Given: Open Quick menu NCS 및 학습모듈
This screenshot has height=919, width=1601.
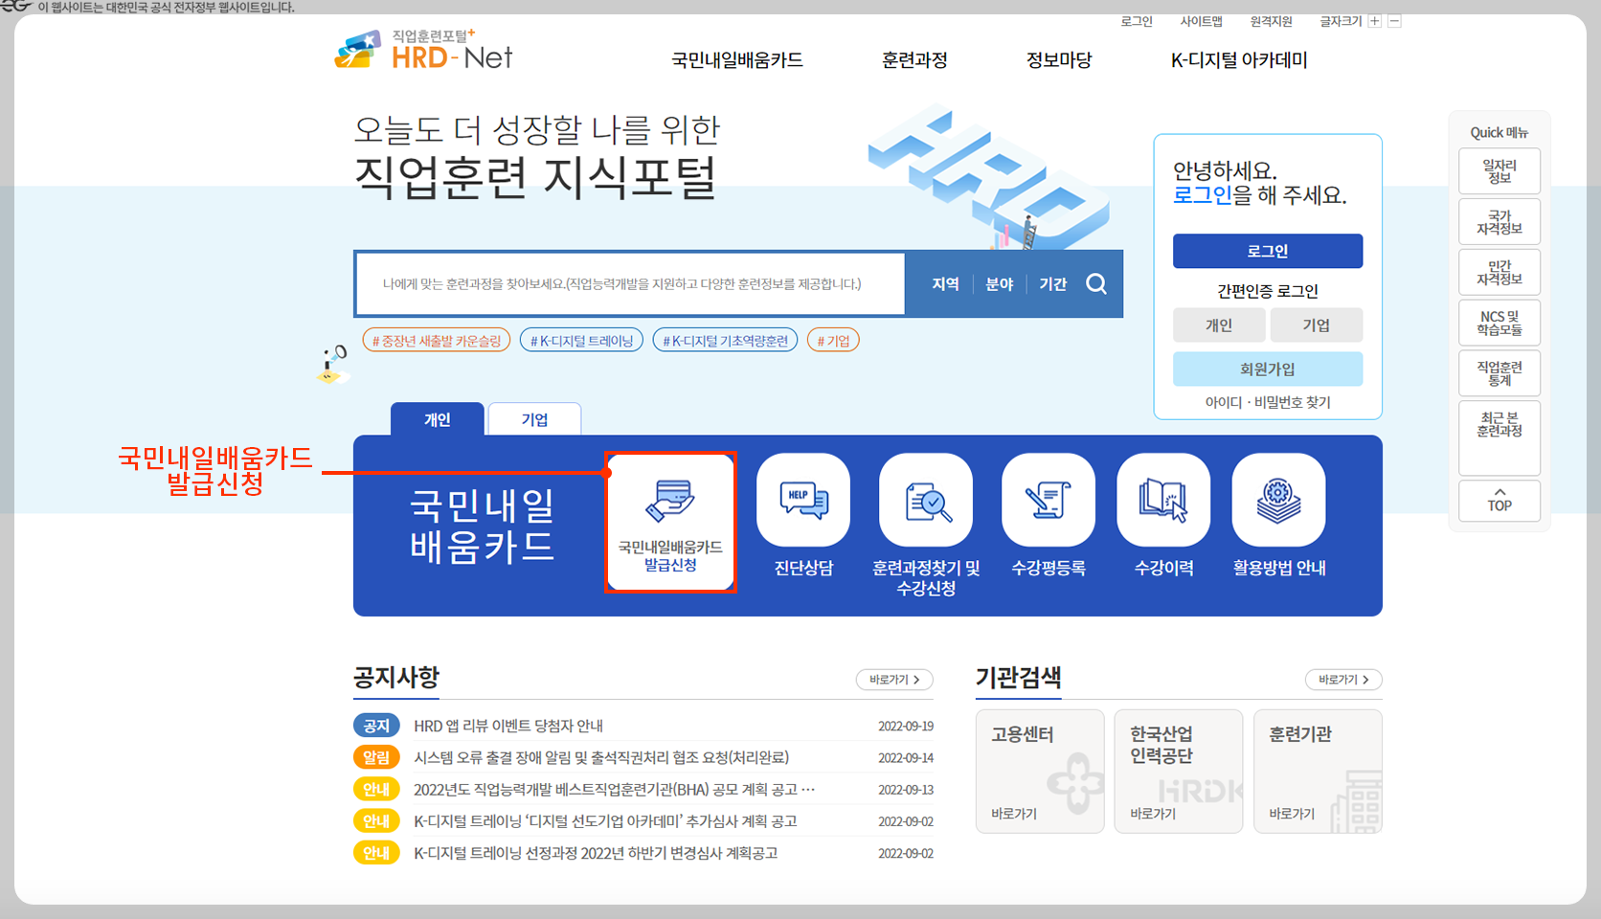Looking at the screenshot, I should click(x=1500, y=324).
